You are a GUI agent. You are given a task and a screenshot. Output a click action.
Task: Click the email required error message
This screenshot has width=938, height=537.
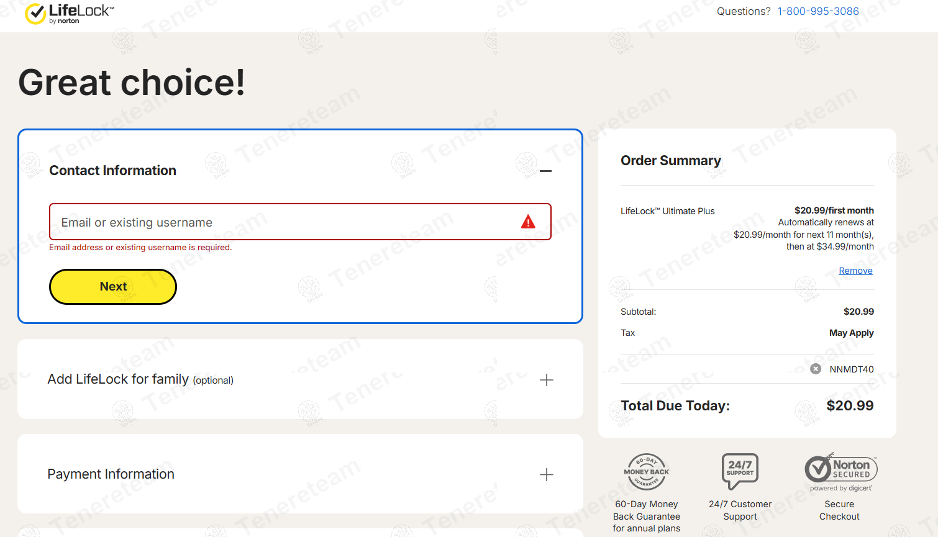pos(140,247)
